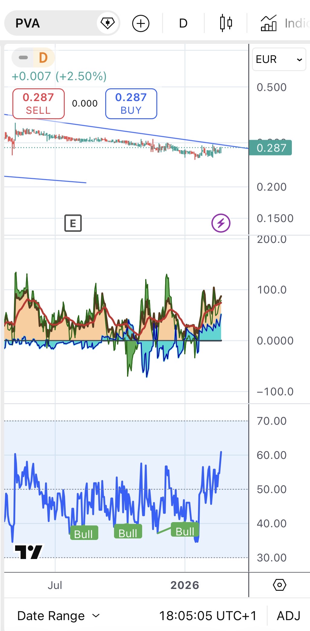Open timezone menu at 18:05:05 UTC+1

(x=207, y=616)
